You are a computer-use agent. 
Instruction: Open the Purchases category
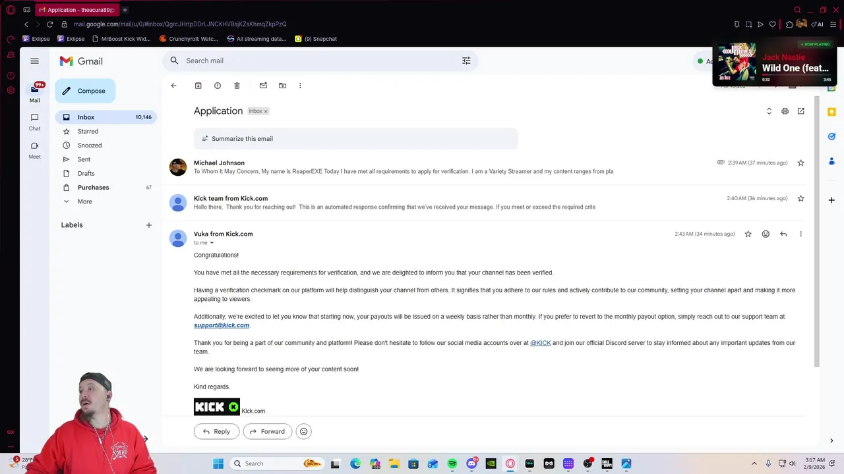[x=106, y=188]
